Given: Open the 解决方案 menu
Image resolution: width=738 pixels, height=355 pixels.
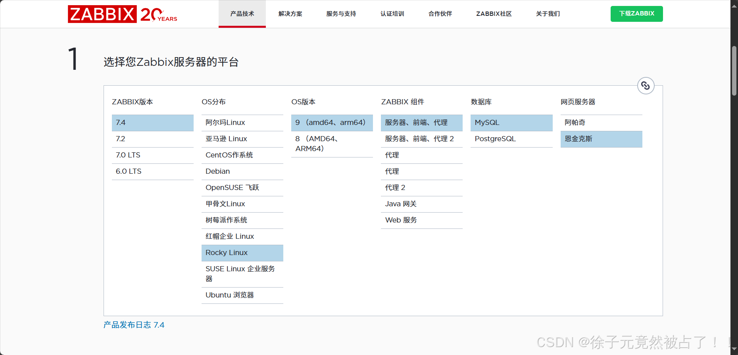Looking at the screenshot, I should tap(290, 14).
